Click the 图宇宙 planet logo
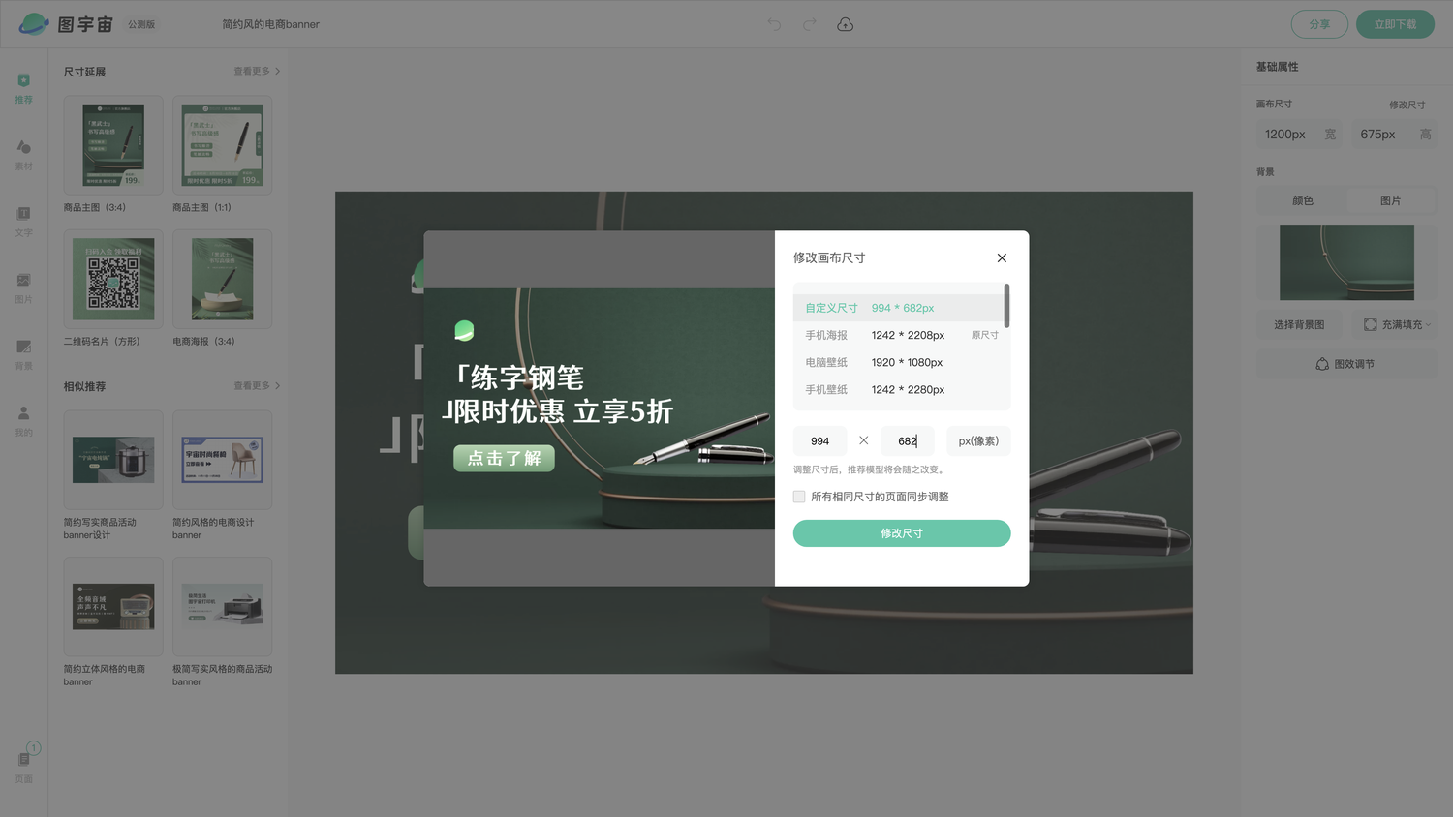This screenshot has width=1453, height=817. (34, 24)
